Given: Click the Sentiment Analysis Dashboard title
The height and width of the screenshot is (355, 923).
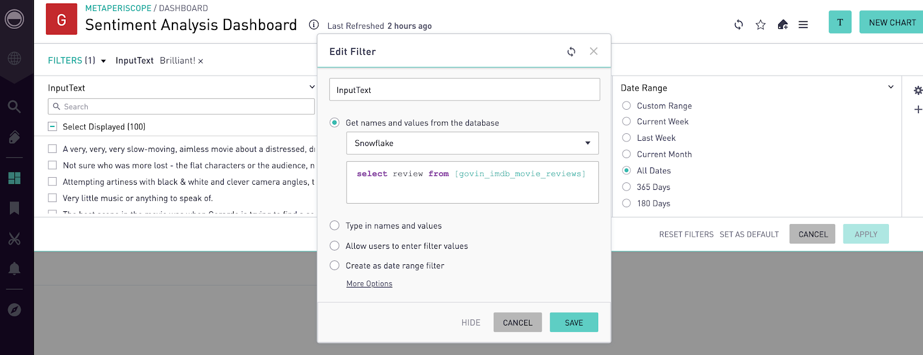Looking at the screenshot, I should pos(191,25).
